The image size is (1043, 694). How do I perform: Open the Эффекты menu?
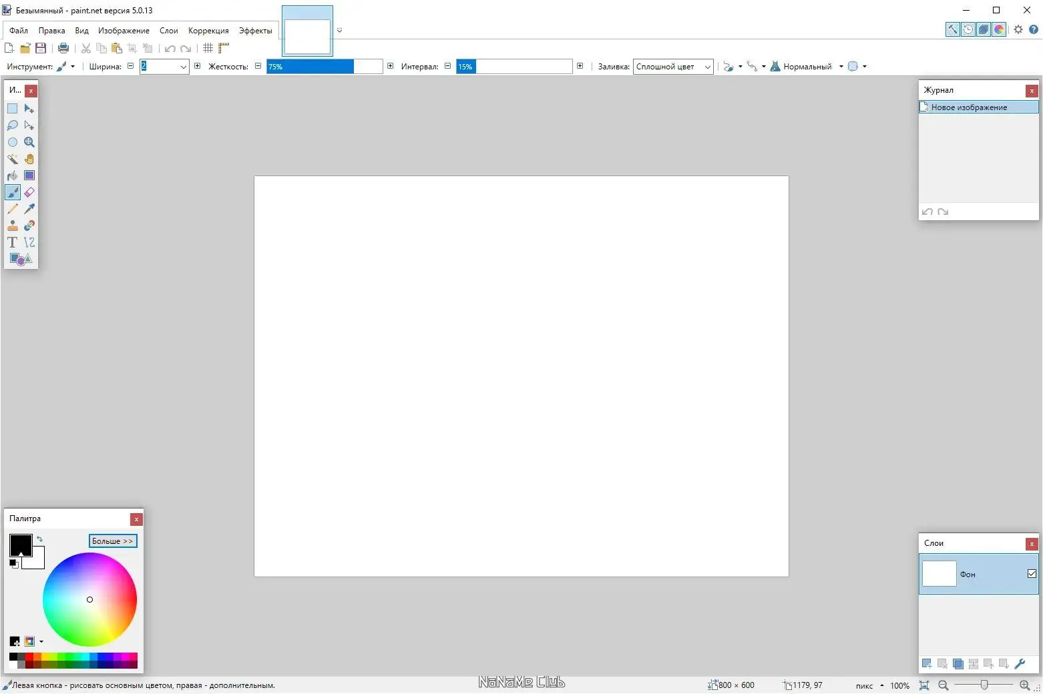click(x=255, y=31)
